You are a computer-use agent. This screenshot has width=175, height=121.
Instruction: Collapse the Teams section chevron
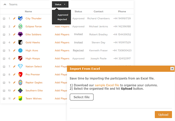click(5, 4)
